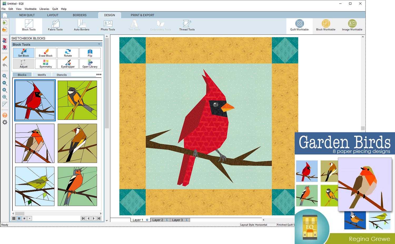The height and width of the screenshot is (244, 395).
Task: Open Help with the question mark icon
Action: pos(5,115)
